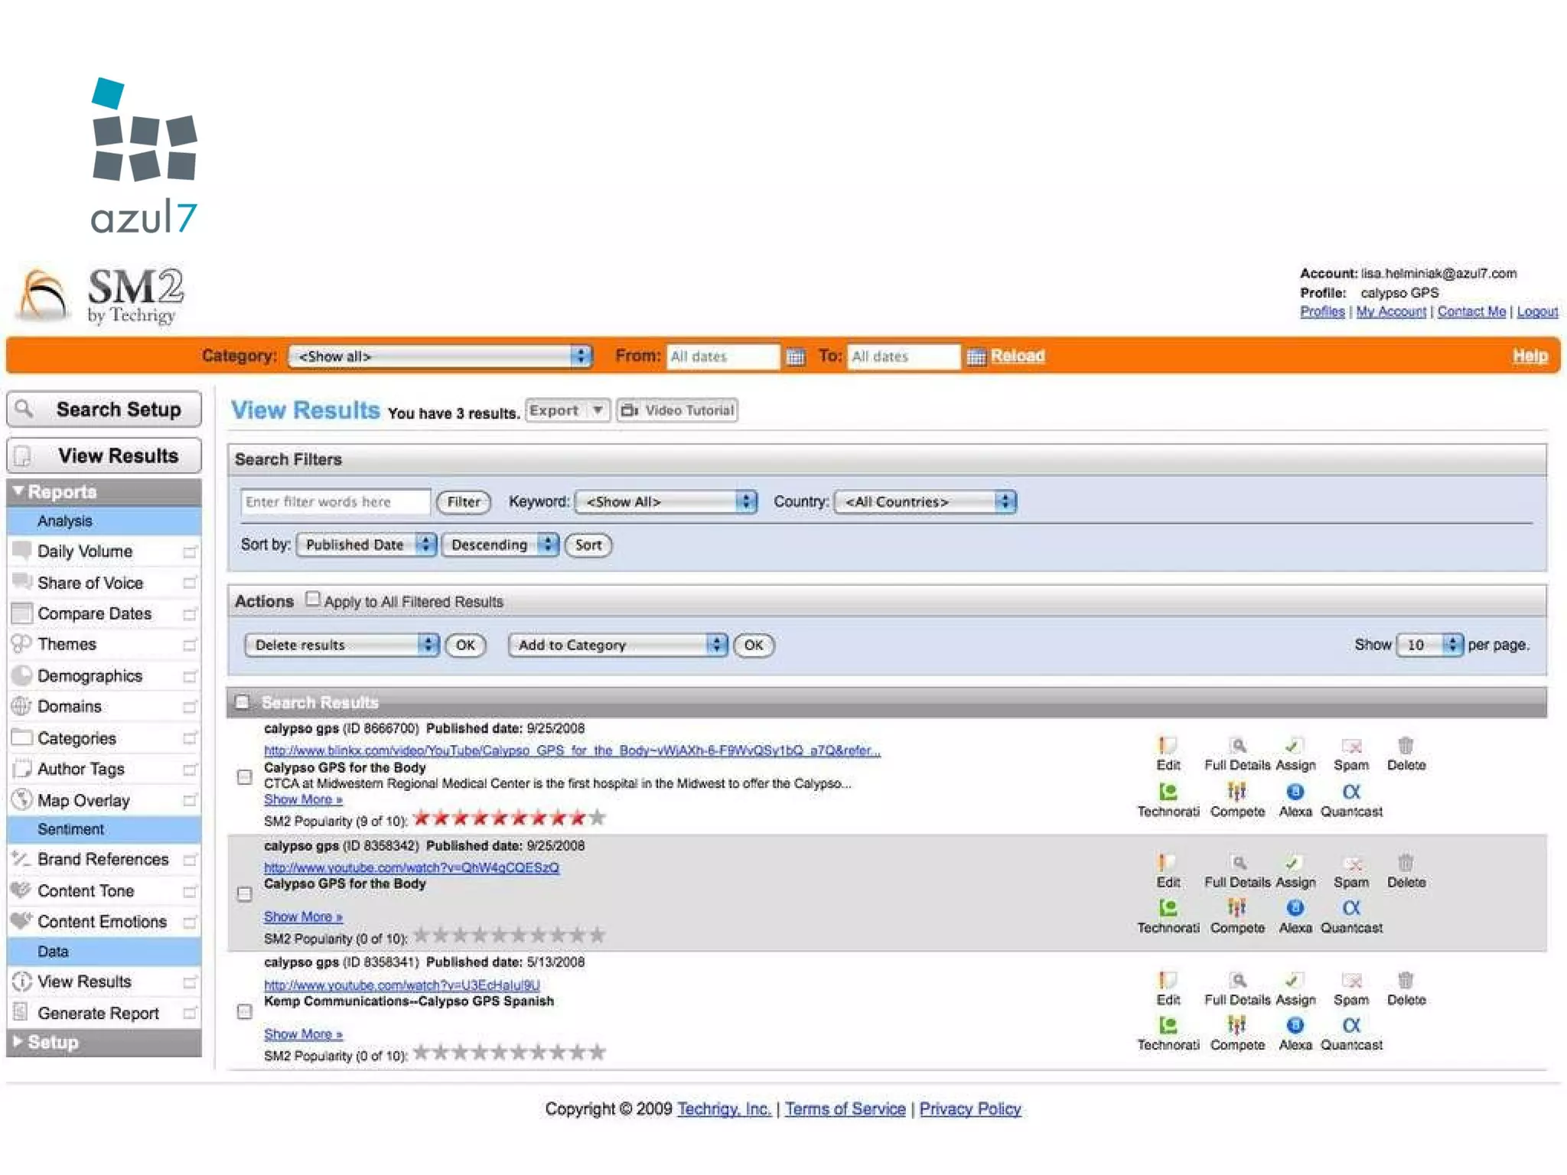Screen dimensions: 1567x1175
Task: Click the Filter button
Action: (463, 502)
